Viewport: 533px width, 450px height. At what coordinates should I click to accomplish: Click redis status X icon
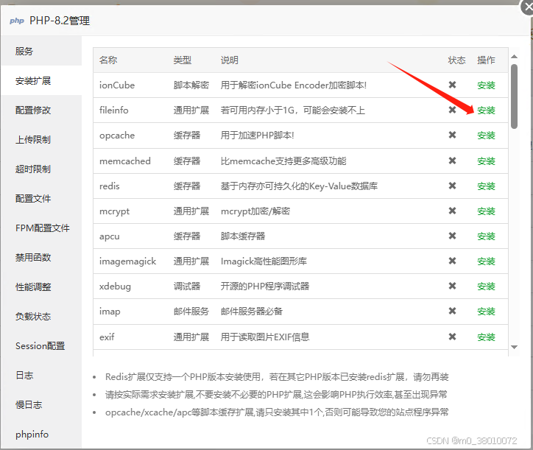(452, 186)
